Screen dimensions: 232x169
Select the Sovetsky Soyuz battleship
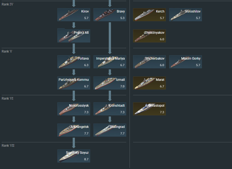pyautogui.click(x=74, y=156)
